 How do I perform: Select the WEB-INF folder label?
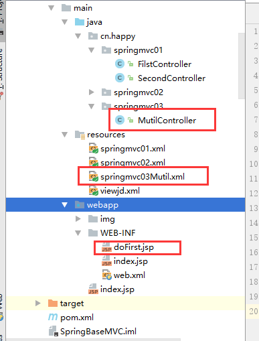click(x=118, y=233)
